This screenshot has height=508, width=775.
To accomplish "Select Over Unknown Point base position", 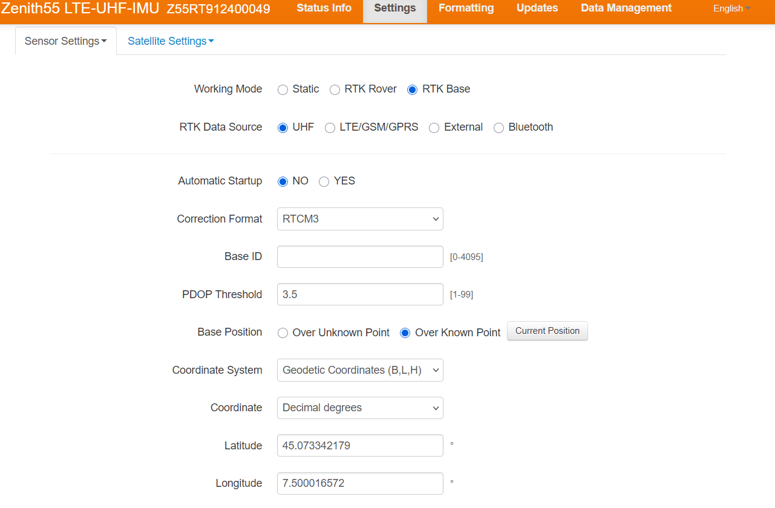I will click(x=283, y=333).
